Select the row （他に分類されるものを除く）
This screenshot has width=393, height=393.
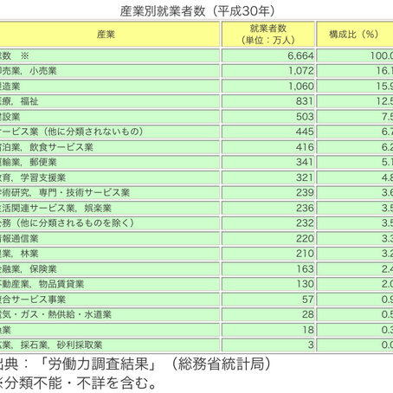[x=74, y=223]
